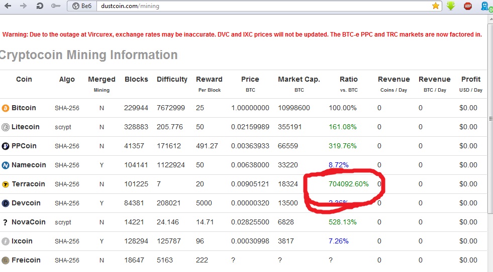
Task: Click the page's vertical scrollbar
Action: tap(490, 119)
